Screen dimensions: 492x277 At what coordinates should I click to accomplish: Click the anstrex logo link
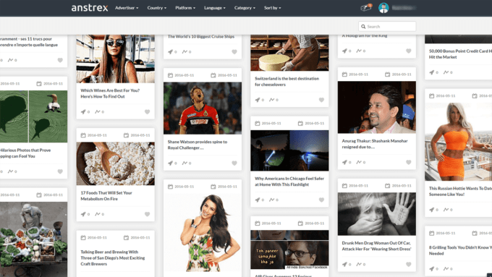point(90,8)
